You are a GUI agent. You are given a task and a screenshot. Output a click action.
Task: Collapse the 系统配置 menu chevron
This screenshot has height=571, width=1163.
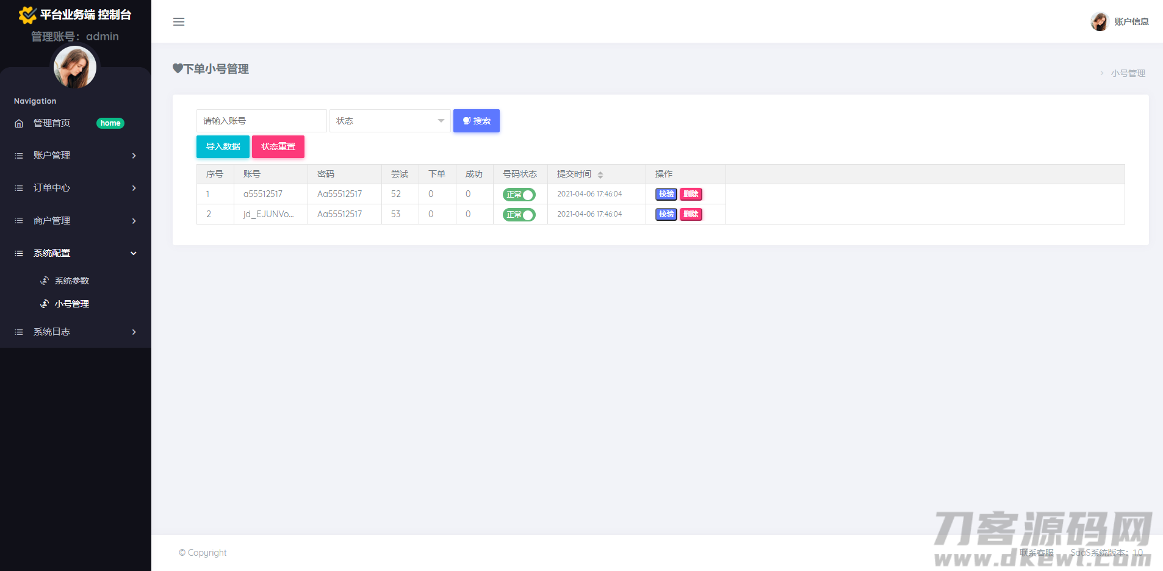point(134,253)
